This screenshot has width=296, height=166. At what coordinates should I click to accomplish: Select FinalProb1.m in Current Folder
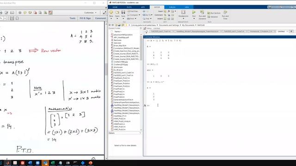point(119,89)
